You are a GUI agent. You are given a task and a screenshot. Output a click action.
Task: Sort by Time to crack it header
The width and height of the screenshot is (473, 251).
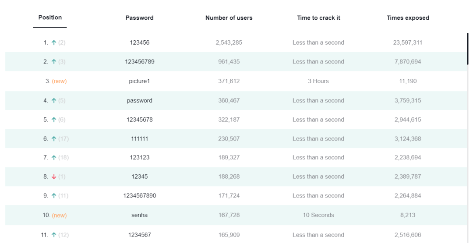(x=318, y=18)
